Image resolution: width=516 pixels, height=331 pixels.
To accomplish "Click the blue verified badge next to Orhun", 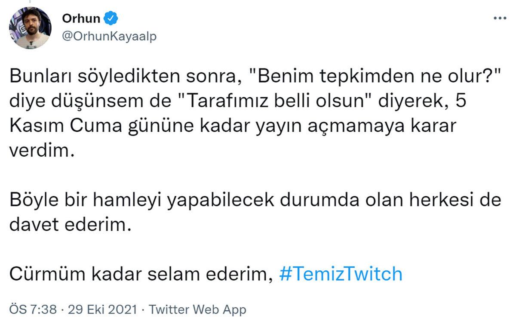I will point(111,18).
